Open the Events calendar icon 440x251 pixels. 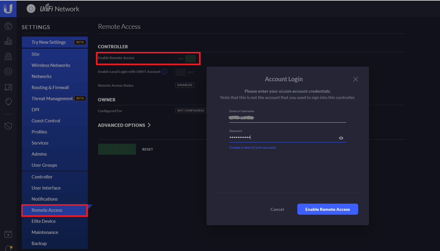(x=8, y=234)
